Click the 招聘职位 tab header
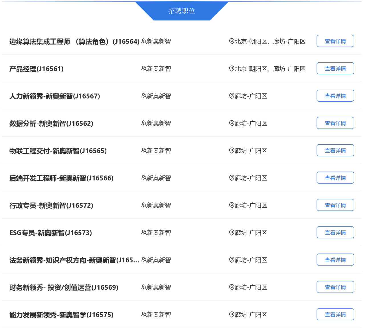 pos(182,11)
